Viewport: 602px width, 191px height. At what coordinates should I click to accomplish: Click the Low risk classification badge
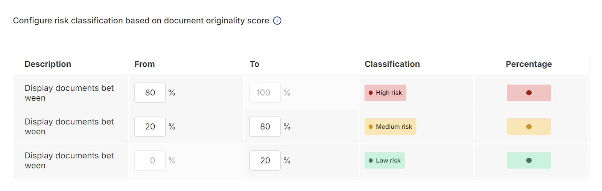coord(385,160)
